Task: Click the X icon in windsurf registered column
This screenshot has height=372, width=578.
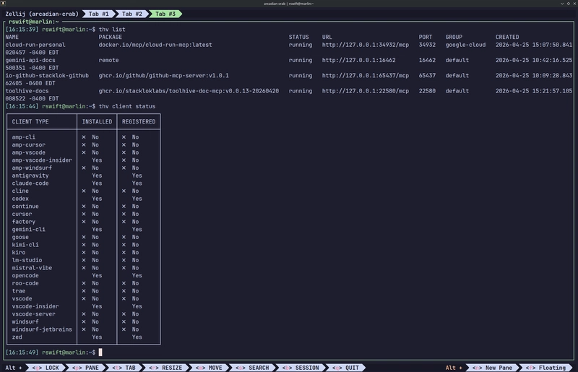Action: (124, 321)
